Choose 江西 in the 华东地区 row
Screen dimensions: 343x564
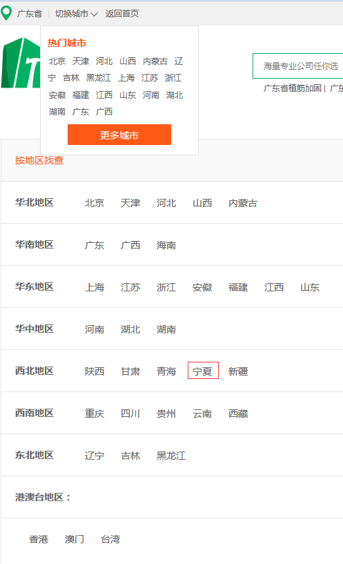274,287
